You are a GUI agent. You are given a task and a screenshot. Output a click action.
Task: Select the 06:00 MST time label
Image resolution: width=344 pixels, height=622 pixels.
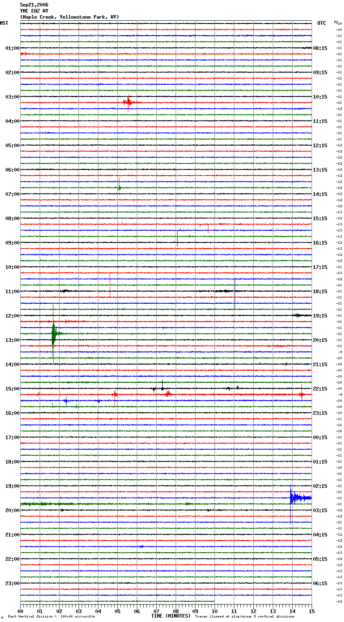[13, 170]
